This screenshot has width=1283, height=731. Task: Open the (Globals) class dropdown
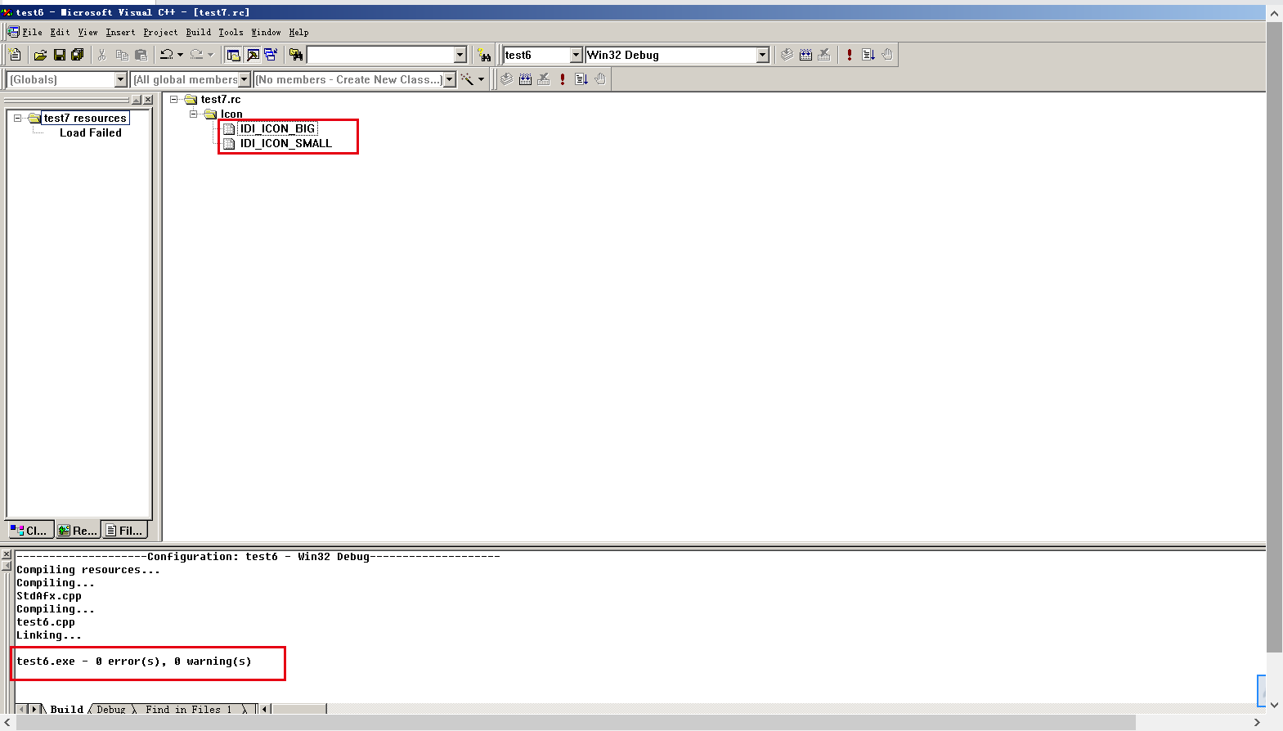point(121,79)
